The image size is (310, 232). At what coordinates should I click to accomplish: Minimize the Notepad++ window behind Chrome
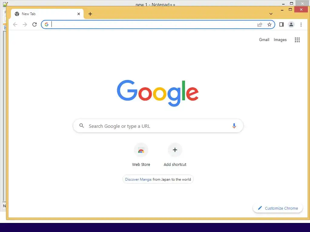(283, 4)
